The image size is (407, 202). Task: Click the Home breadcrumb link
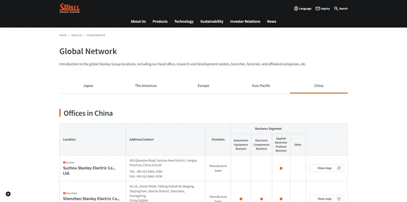coord(63,35)
